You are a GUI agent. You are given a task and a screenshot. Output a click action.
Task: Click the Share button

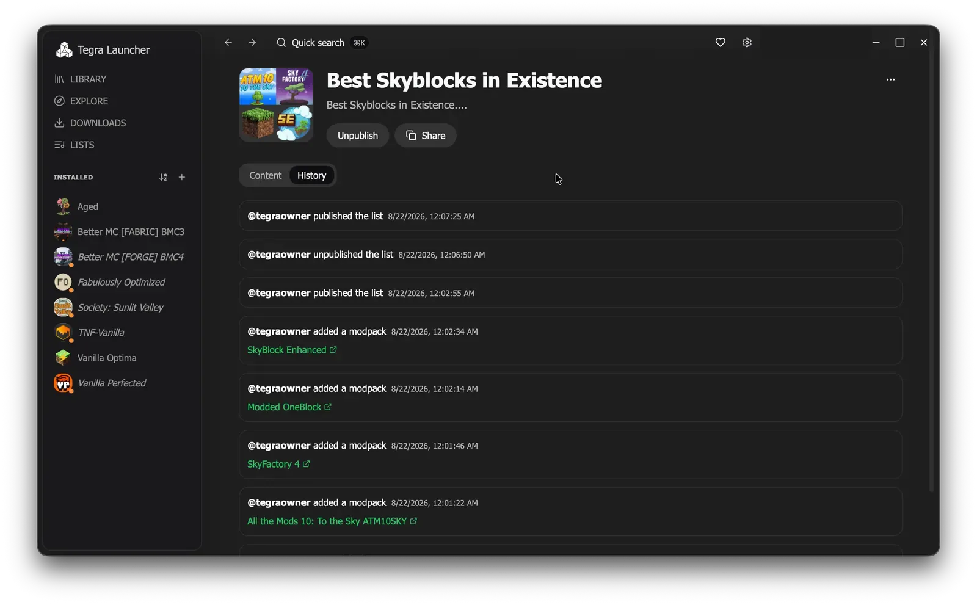[426, 136]
